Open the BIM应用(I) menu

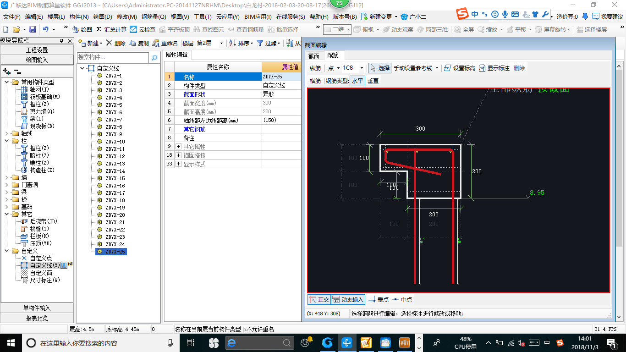pos(258,17)
